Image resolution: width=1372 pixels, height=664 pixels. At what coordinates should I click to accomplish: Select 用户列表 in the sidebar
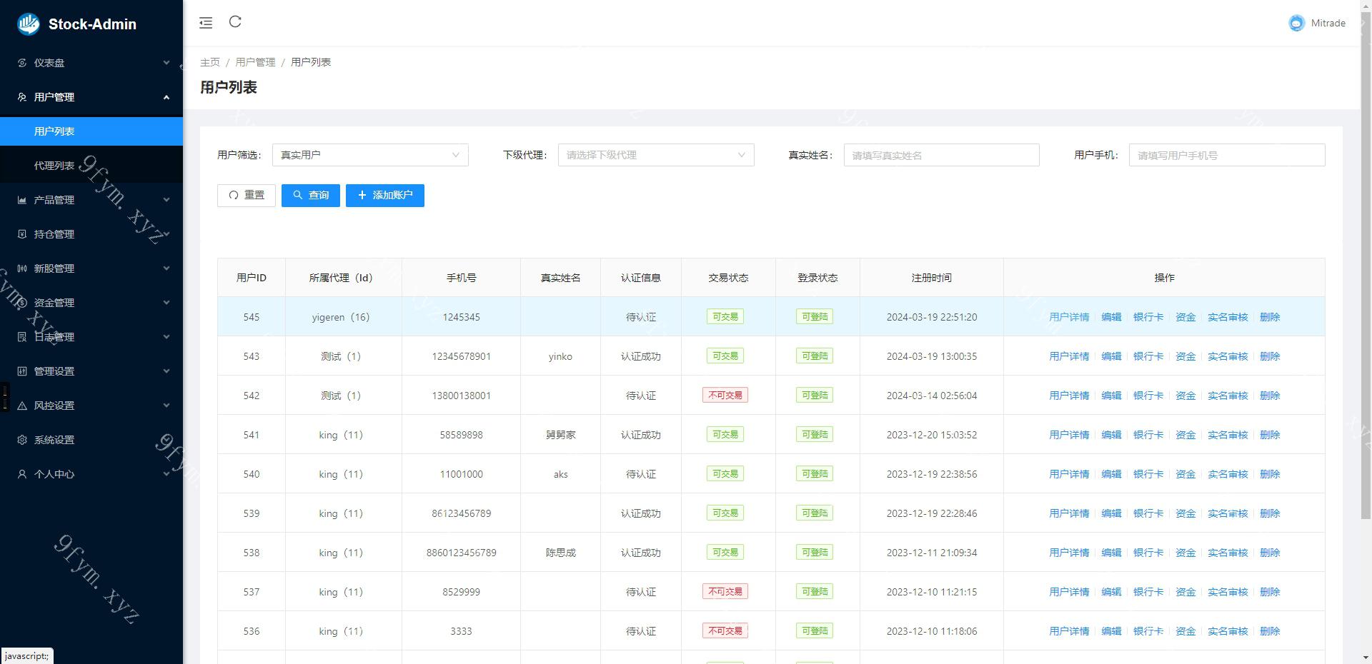(x=91, y=131)
